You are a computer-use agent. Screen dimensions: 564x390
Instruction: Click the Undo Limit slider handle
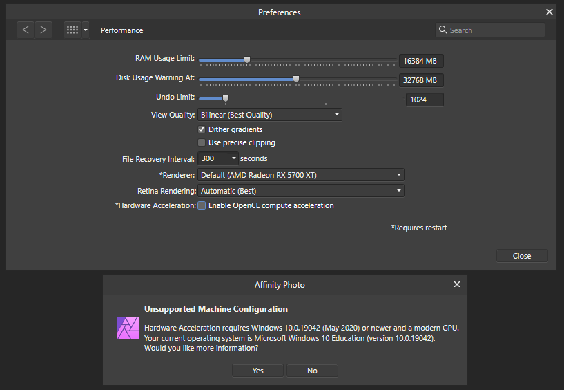[x=226, y=98]
